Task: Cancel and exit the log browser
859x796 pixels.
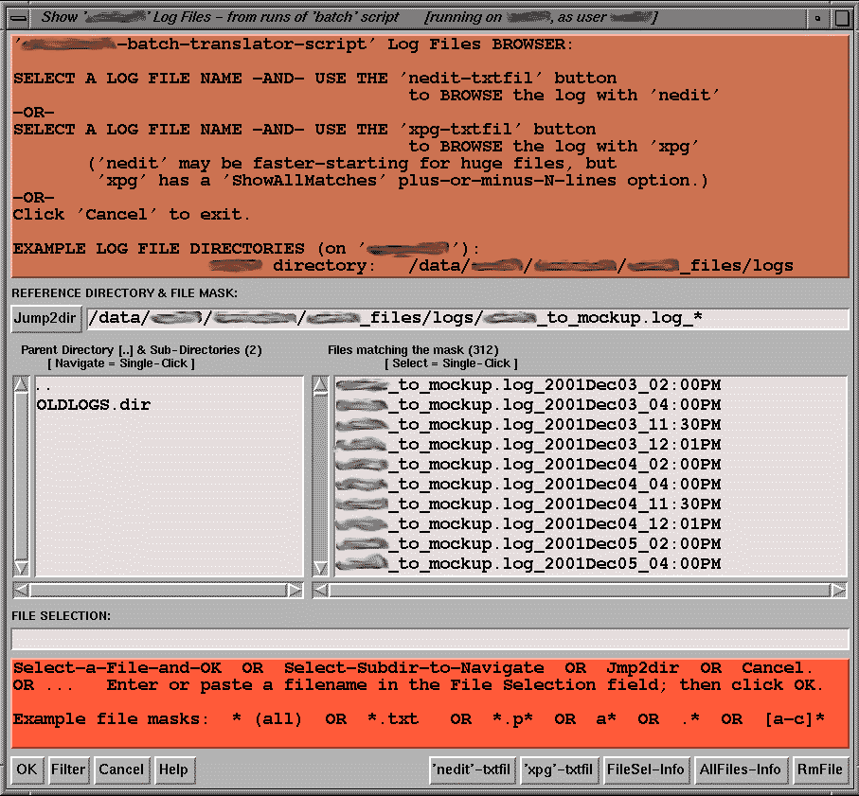Action: coord(121,769)
